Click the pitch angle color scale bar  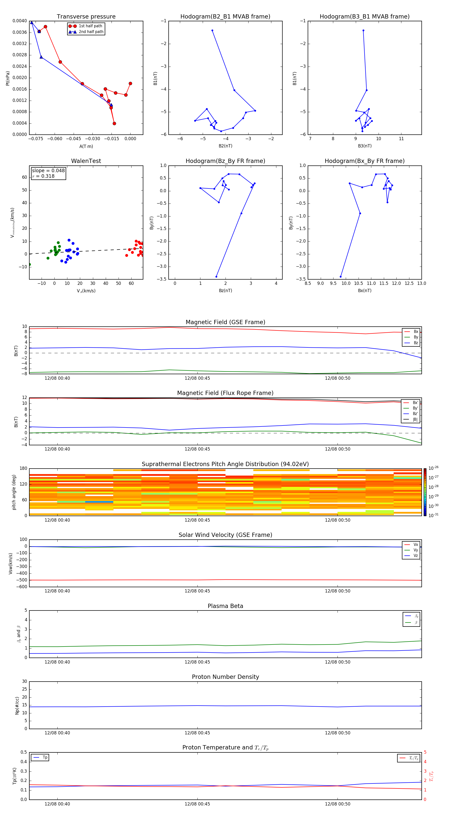click(425, 492)
